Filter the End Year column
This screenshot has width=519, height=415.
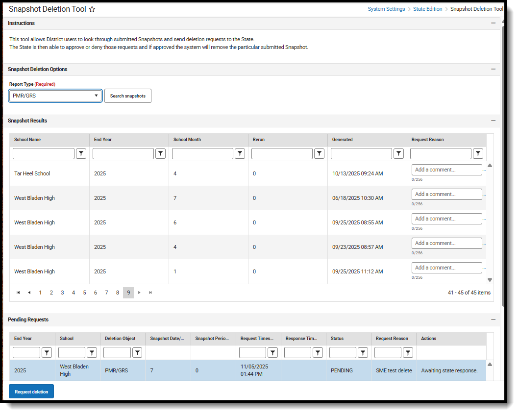(x=160, y=153)
